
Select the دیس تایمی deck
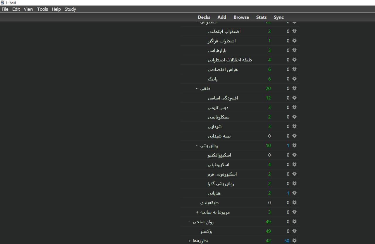218,107
